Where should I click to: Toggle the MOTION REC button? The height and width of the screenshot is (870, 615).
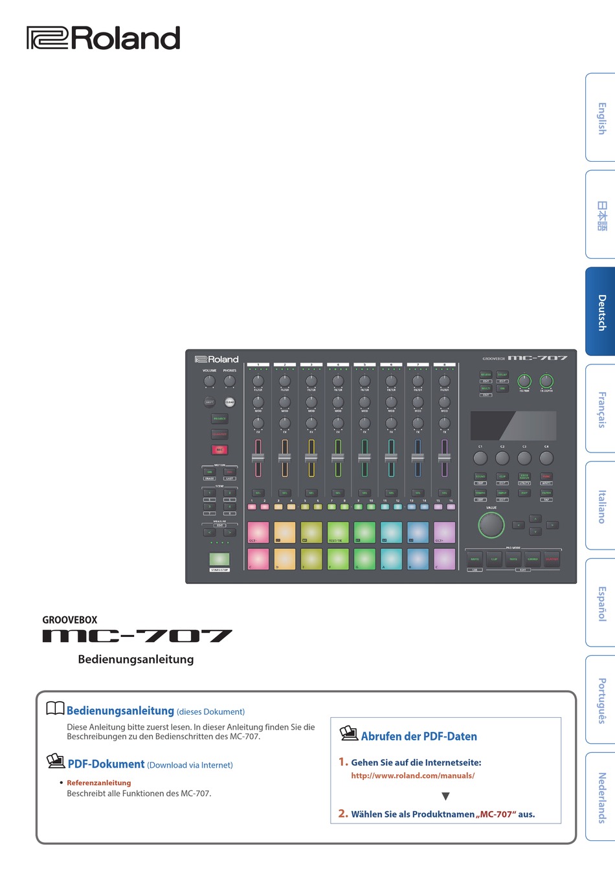(230, 472)
